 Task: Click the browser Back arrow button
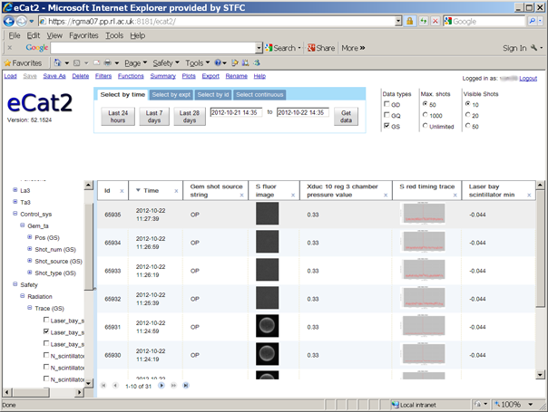(x=9, y=22)
